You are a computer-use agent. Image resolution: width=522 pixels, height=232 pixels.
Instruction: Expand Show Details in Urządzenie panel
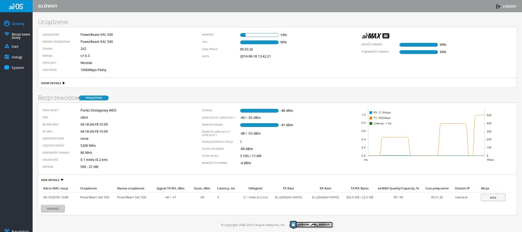coord(53,83)
